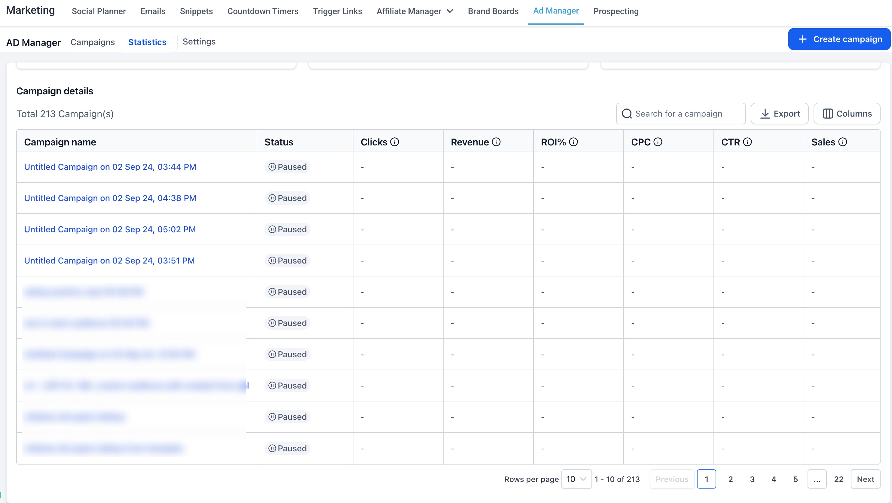Open the rows per page dropdown
The image size is (892, 503).
pyautogui.click(x=576, y=479)
